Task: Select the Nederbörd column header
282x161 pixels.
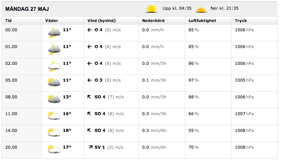Action: [x=153, y=20]
